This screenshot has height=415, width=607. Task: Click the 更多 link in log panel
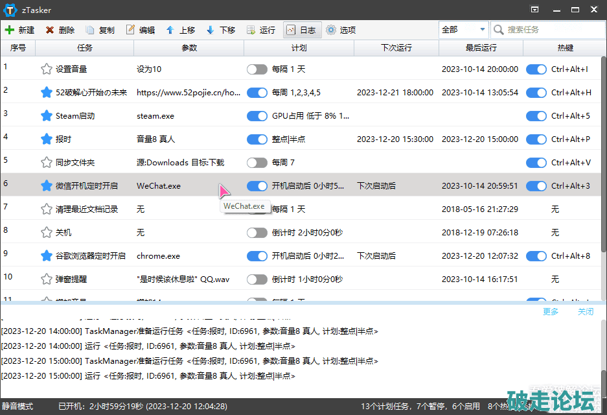pyautogui.click(x=551, y=312)
